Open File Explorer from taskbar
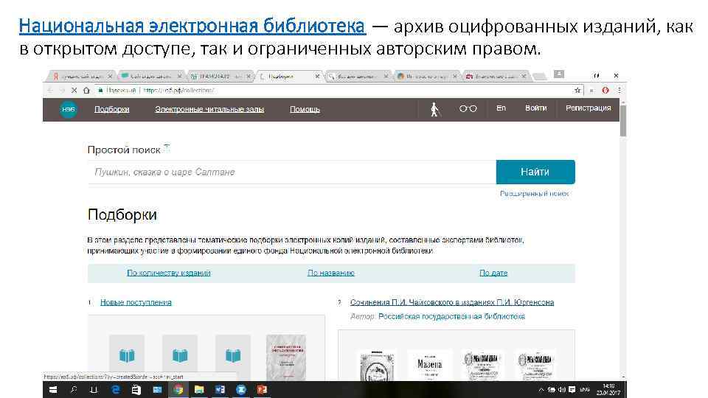 tap(199, 390)
